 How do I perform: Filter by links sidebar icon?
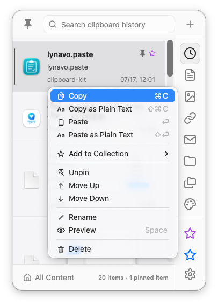190,118
